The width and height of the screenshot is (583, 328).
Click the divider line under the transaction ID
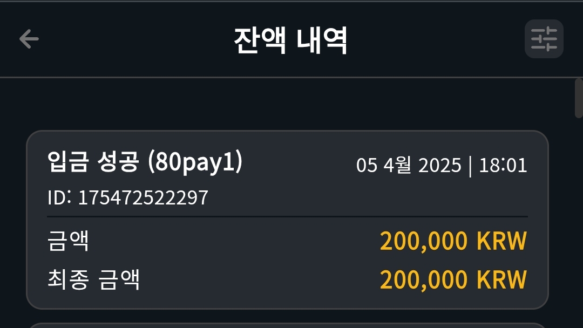coord(287,216)
